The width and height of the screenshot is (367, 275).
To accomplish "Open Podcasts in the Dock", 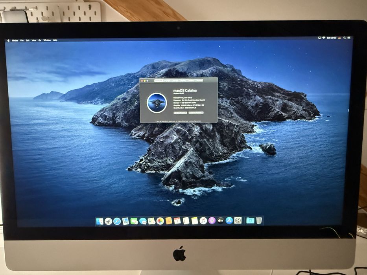I will click(212, 220).
